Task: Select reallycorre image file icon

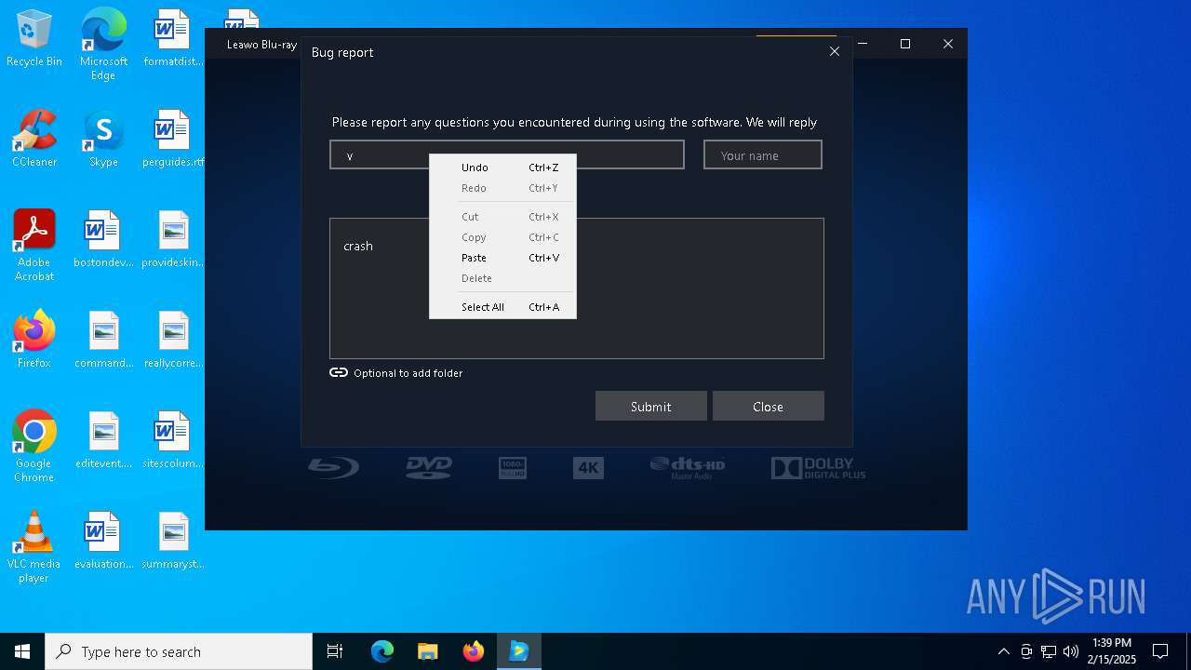Action: pos(173,340)
